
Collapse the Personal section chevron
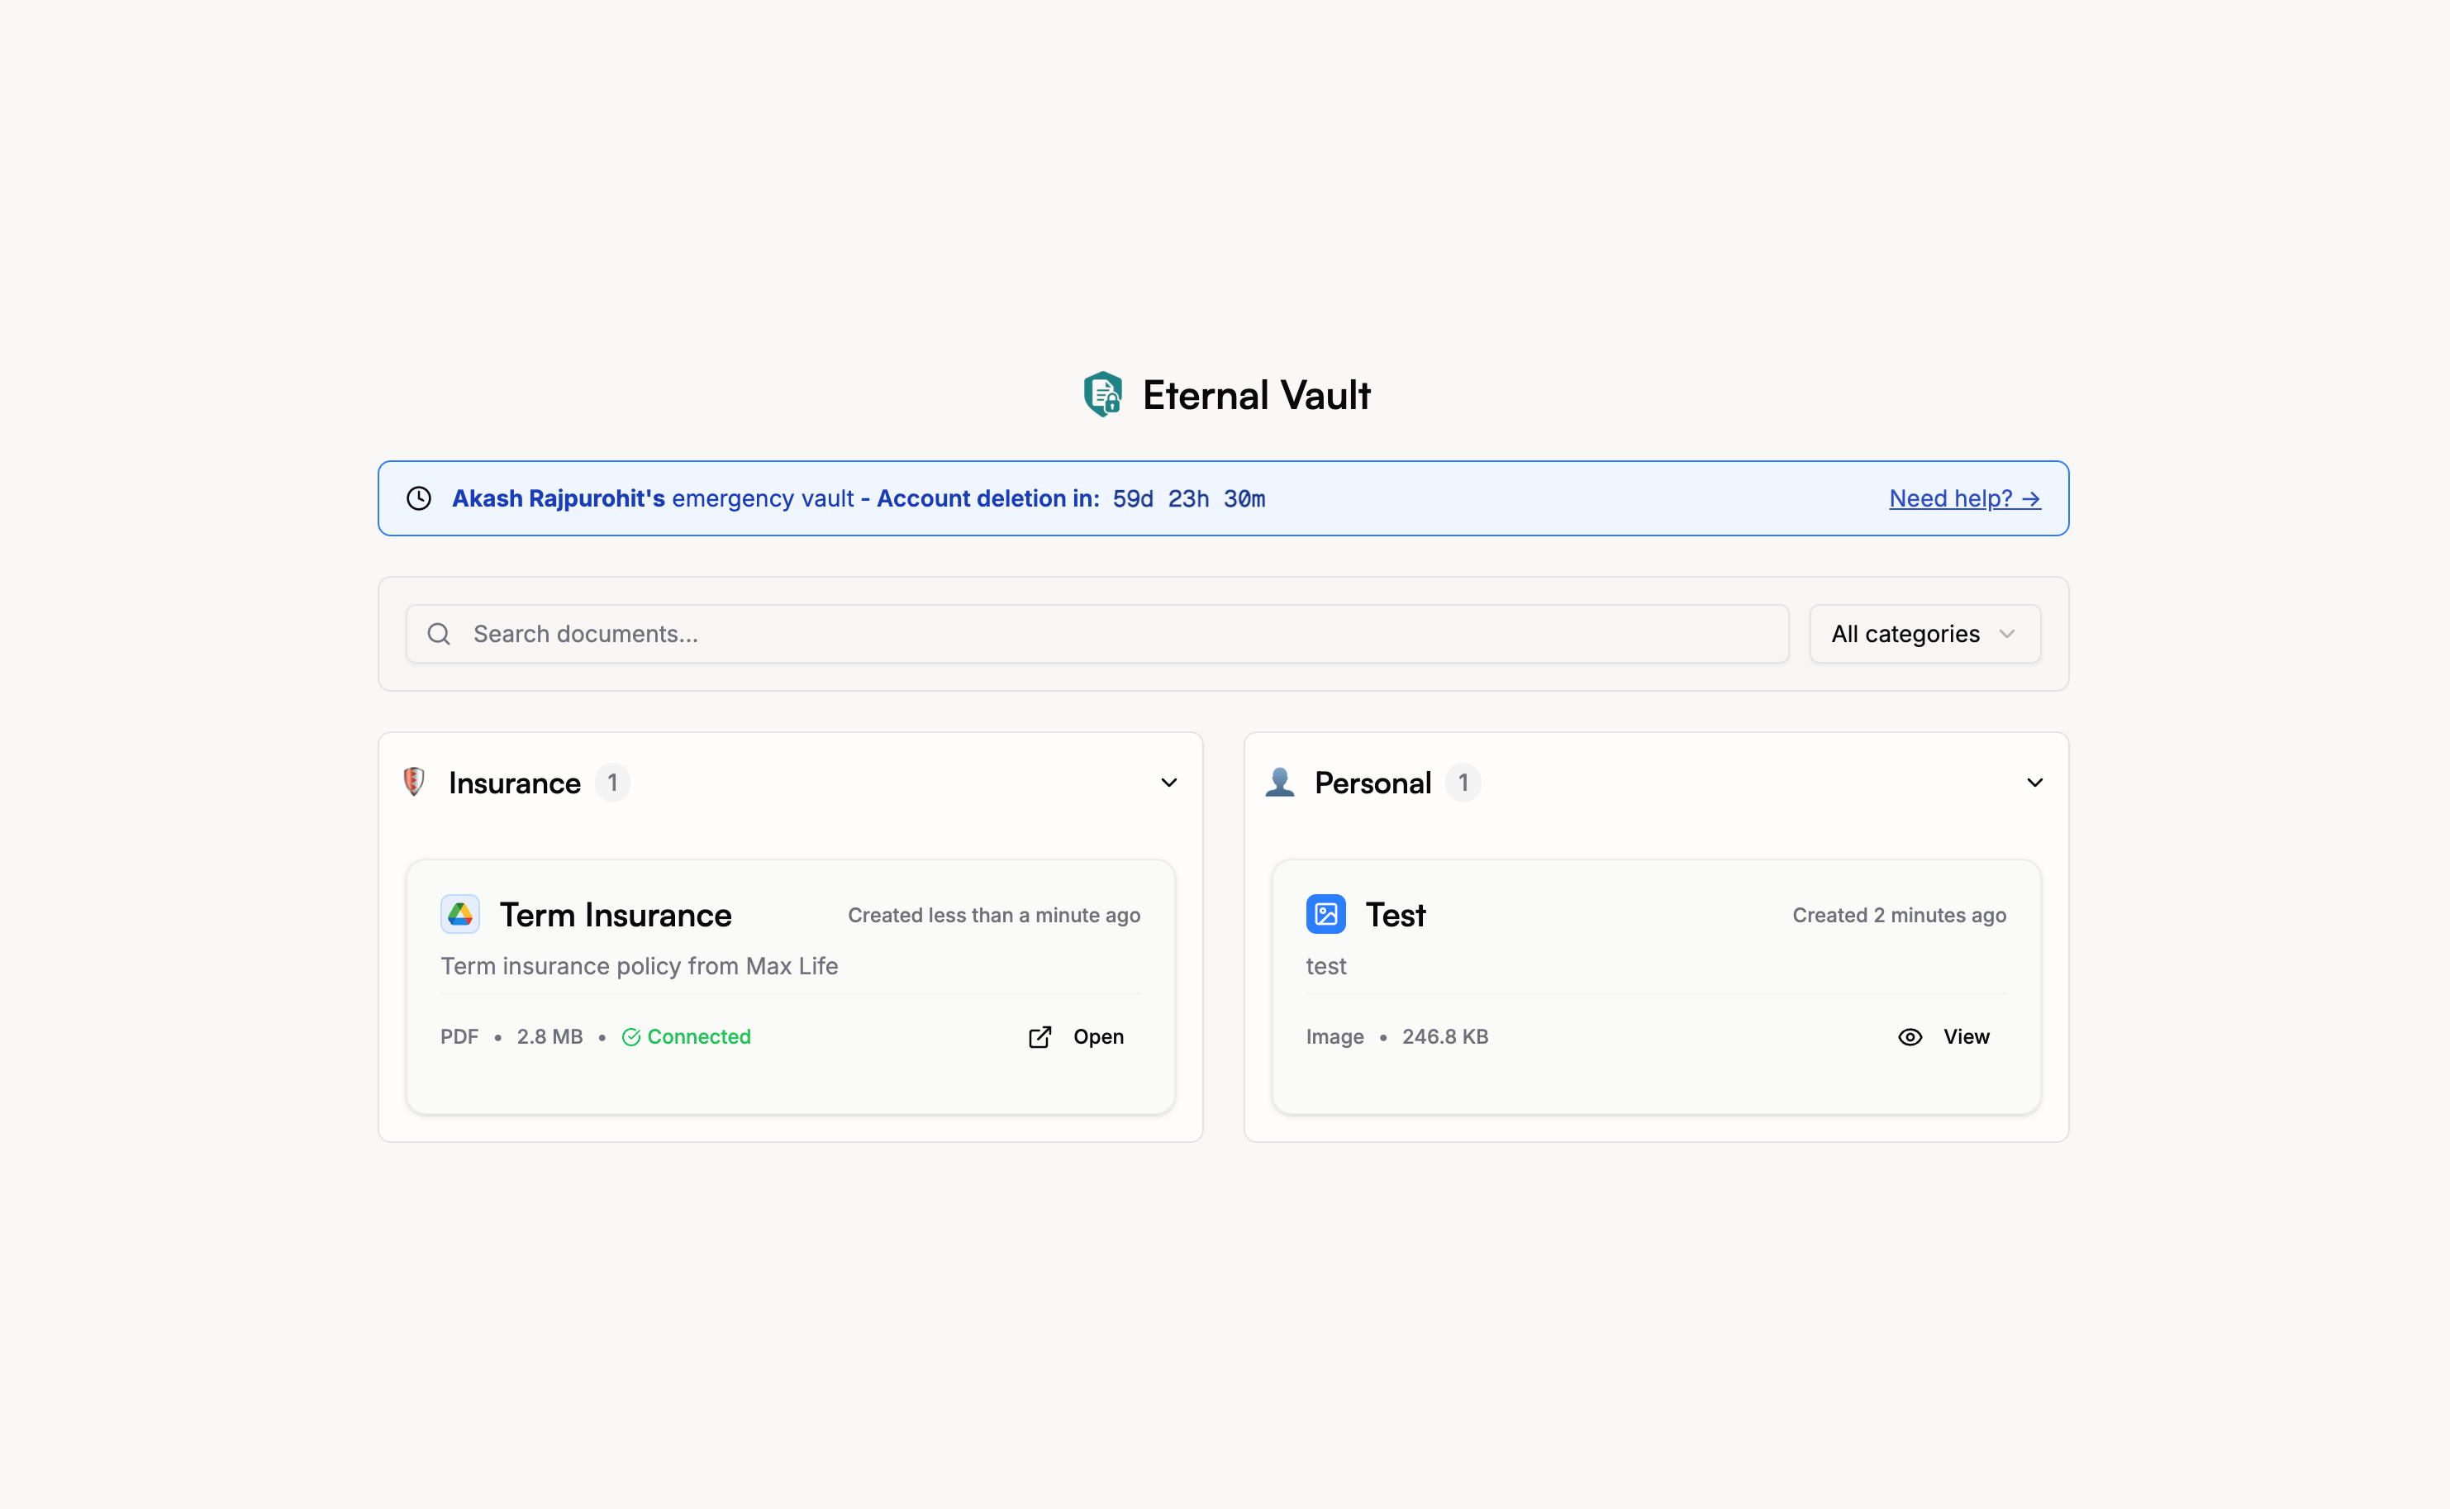coord(2035,783)
